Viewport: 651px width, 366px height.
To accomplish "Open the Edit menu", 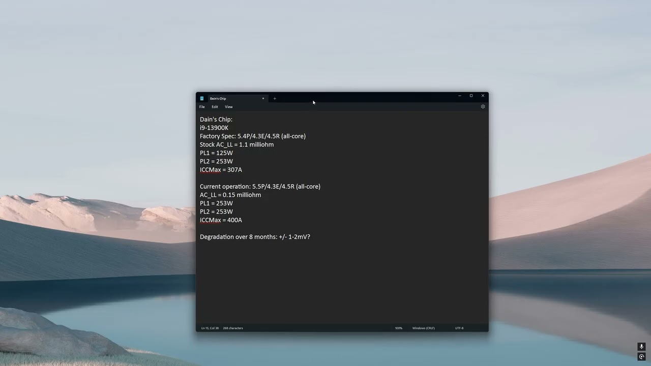I will [215, 107].
